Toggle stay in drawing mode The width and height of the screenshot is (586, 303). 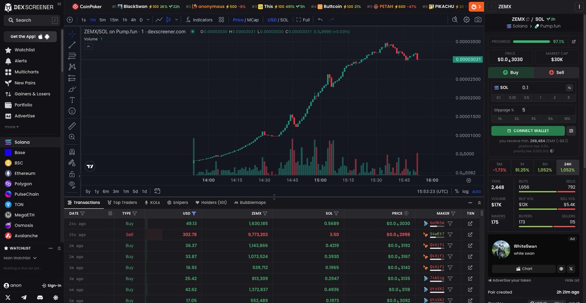pyautogui.click(x=72, y=163)
